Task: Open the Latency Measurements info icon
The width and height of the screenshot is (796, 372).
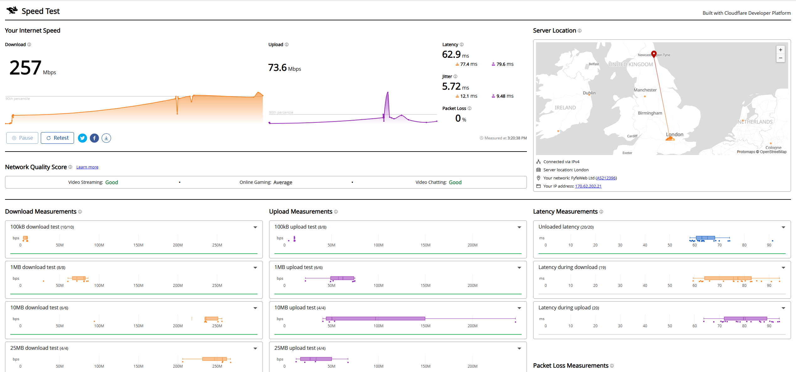Action: coord(601,212)
